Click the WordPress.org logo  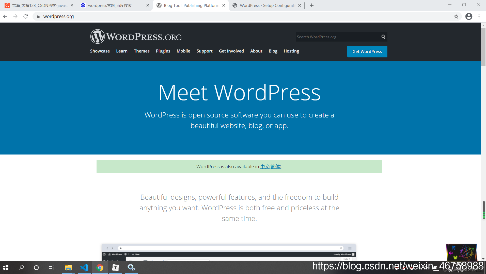136,37
